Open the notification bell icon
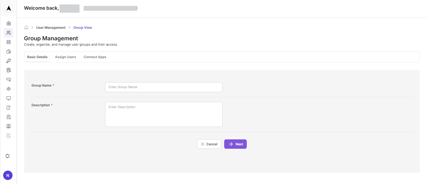The width and height of the screenshot is (428, 185). [8, 156]
